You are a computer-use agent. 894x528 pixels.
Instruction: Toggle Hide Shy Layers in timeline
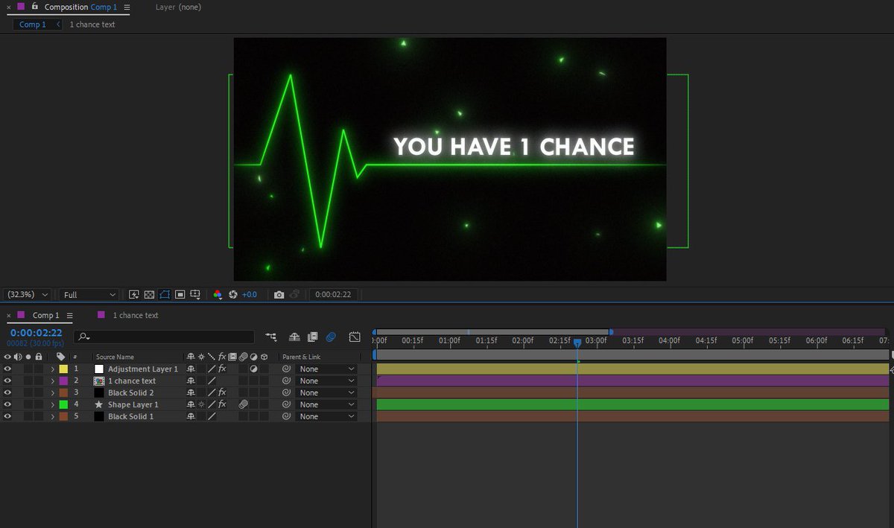click(x=294, y=337)
